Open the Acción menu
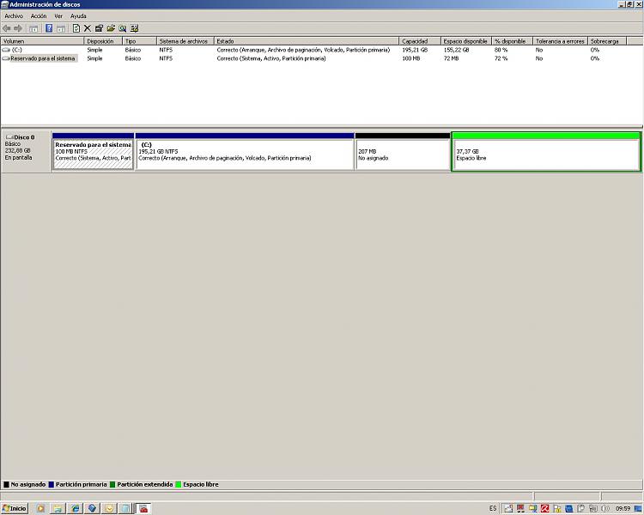Image resolution: width=644 pixels, height=515 pixels. pyautogui.click(x=39, y=16)
